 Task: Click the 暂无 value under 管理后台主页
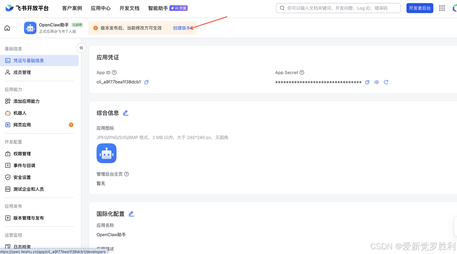(101, 184)
